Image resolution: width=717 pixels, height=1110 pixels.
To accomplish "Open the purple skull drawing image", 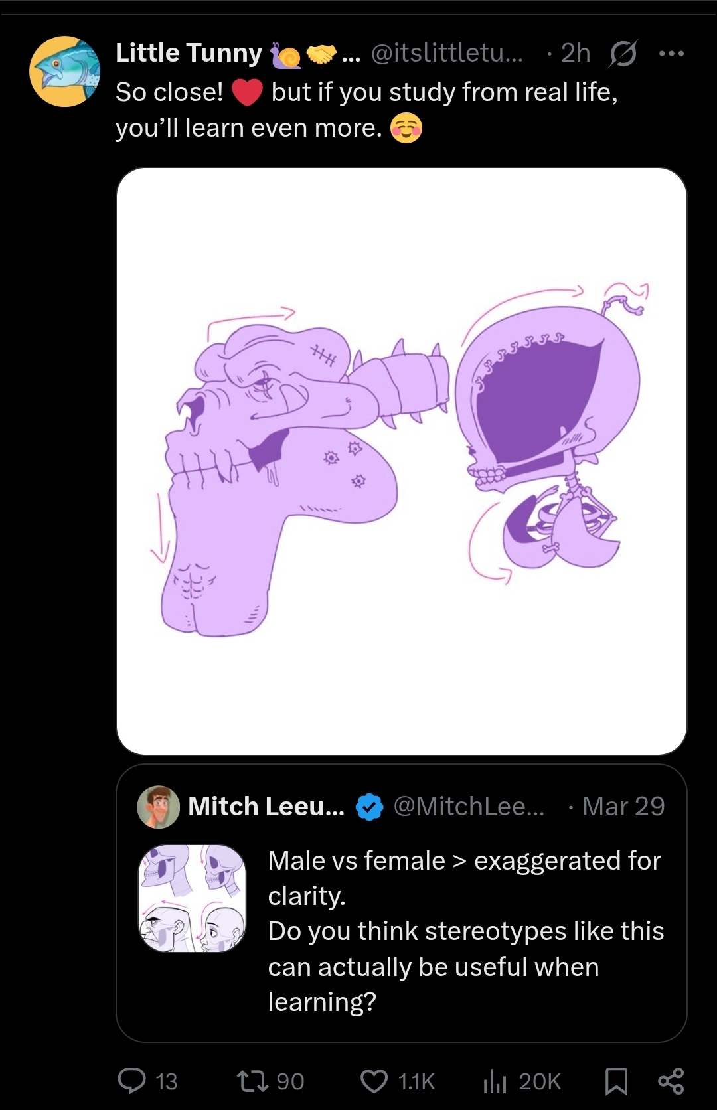I will click(402, 461).
